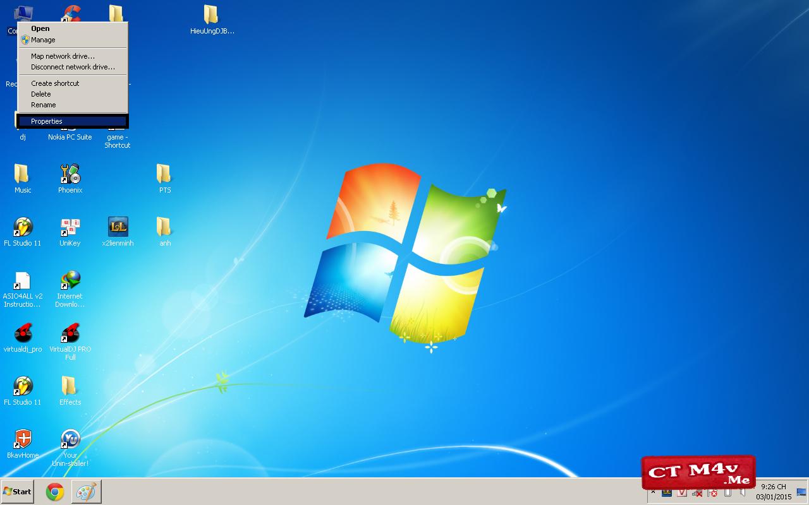Click the taskbar clock showing 9:26
The height and width of the screenshot is (505, 809).
(773, 492)
